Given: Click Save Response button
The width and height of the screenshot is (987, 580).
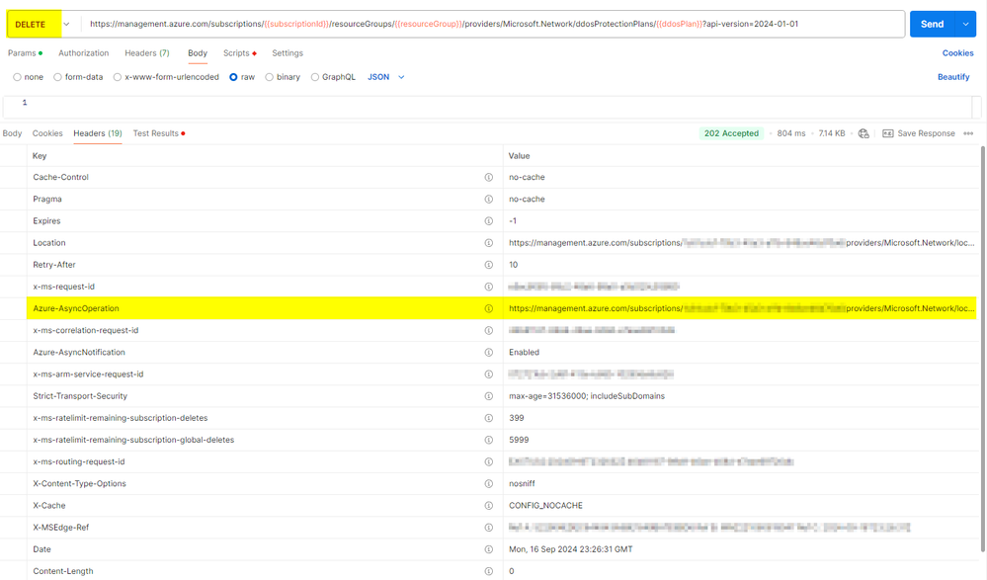Looking at the screenshot, I should 919,133.
